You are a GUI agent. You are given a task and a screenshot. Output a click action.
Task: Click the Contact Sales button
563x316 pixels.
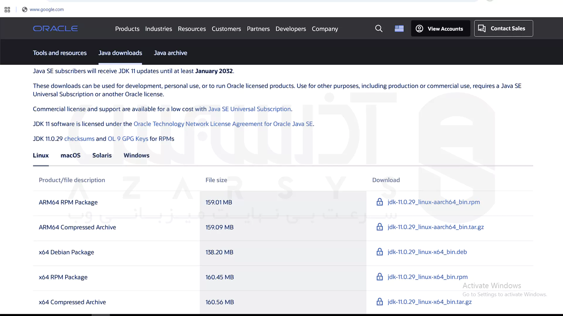[503, 28]
